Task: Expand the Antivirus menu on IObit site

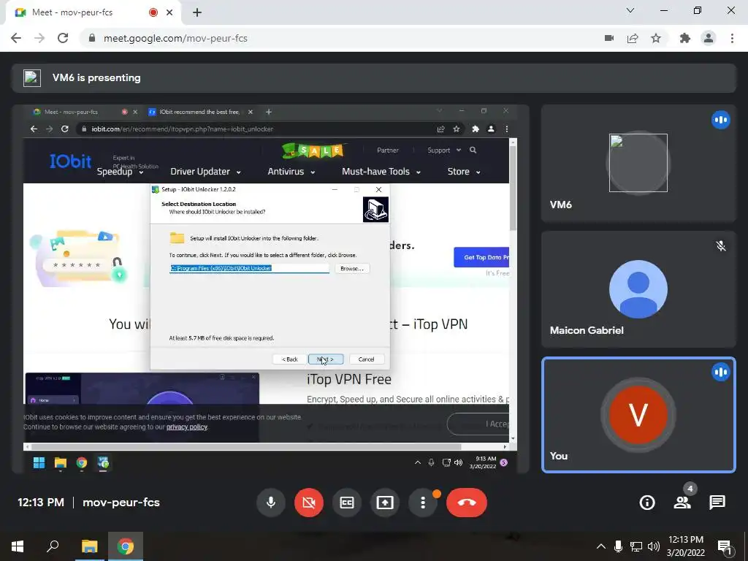Action: click(291, 172)
